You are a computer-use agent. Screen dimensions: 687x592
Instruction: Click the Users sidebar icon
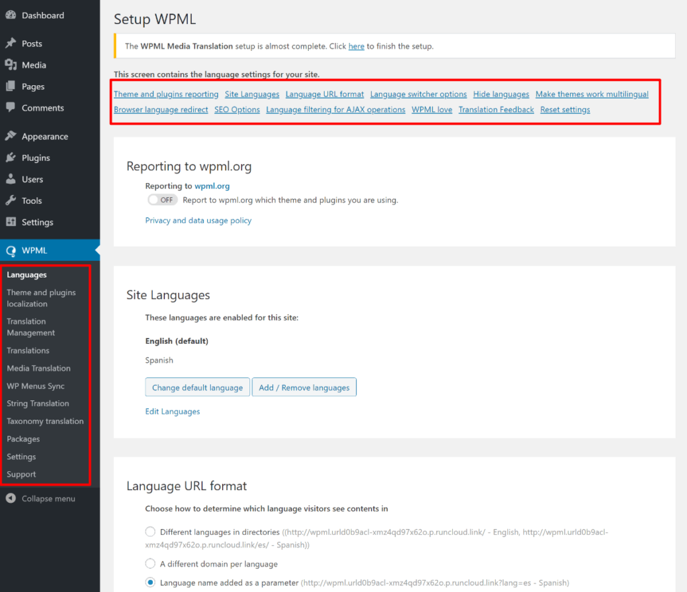coord(12,179)
